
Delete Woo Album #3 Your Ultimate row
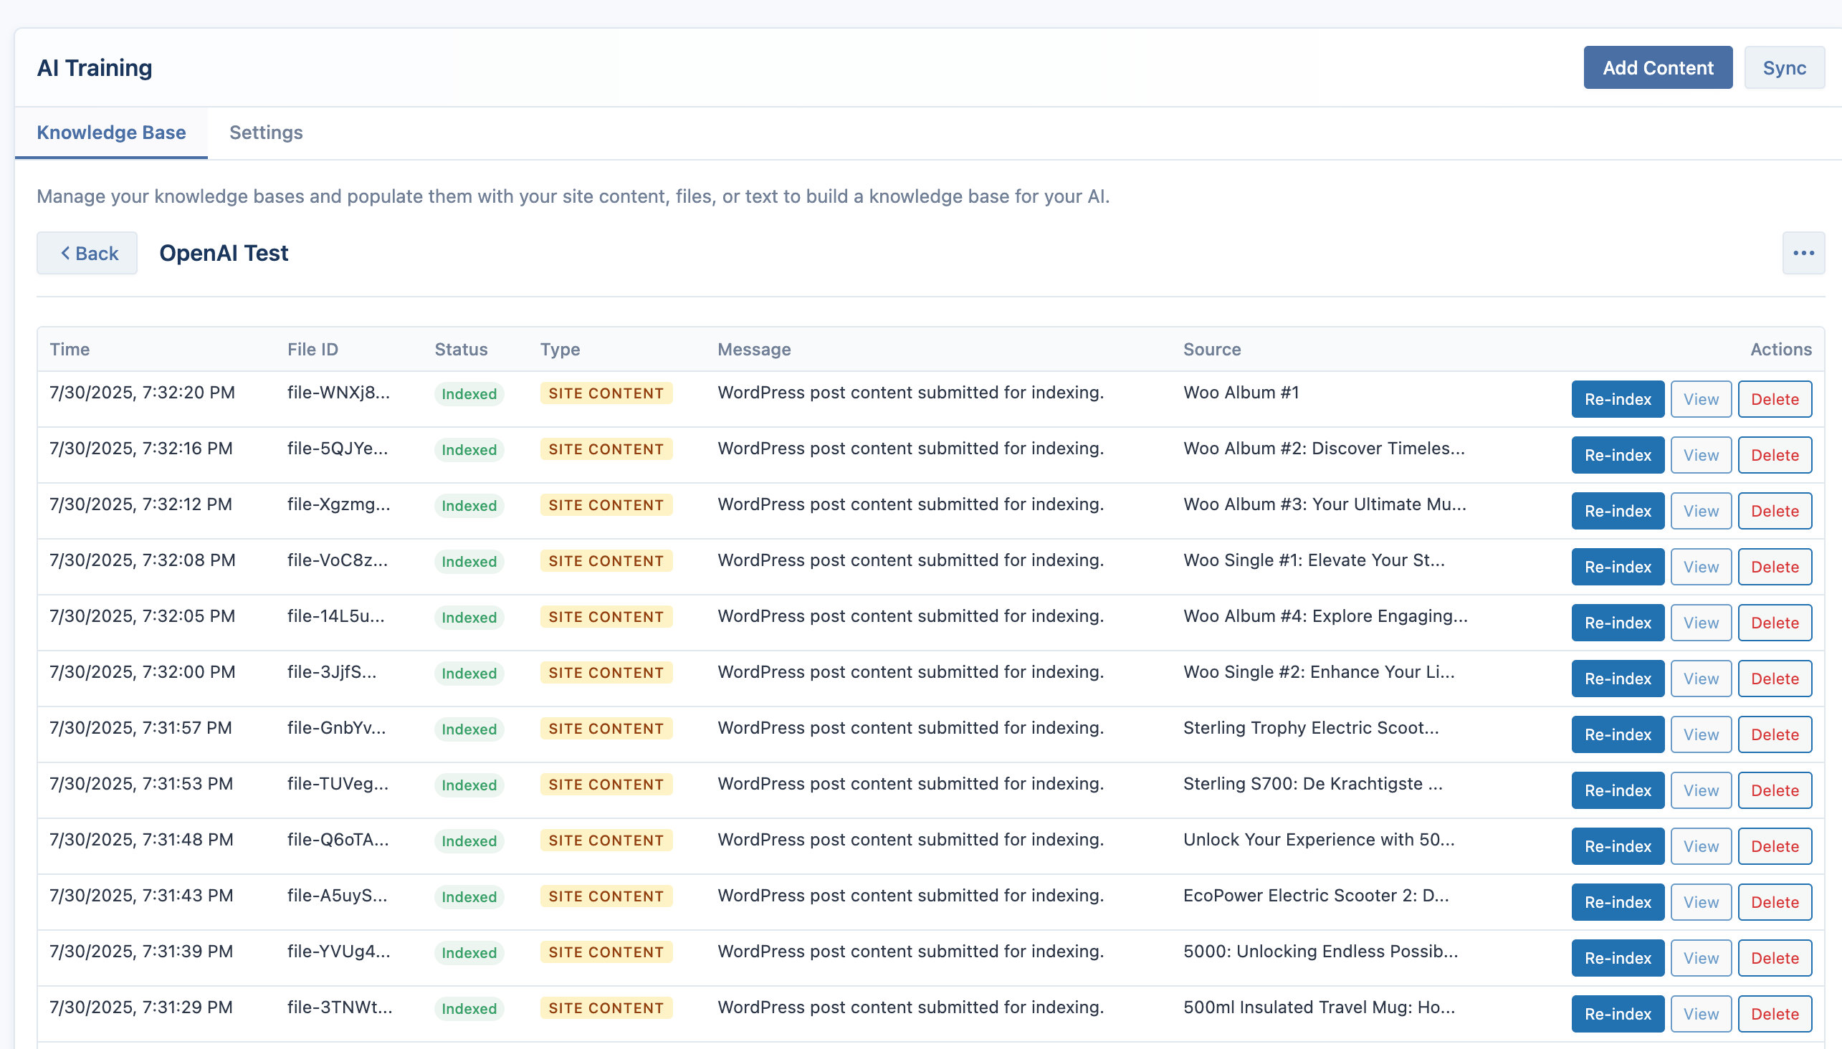(1775, 511)
